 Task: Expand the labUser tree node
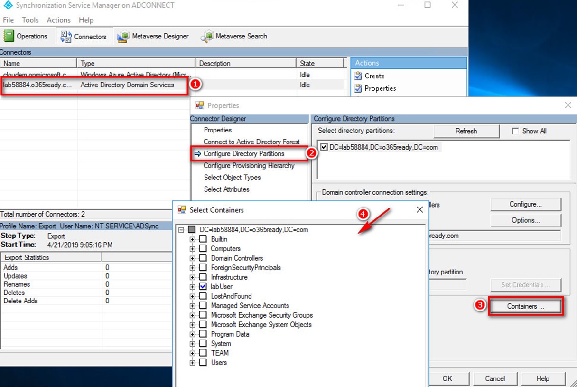[192, 287]
